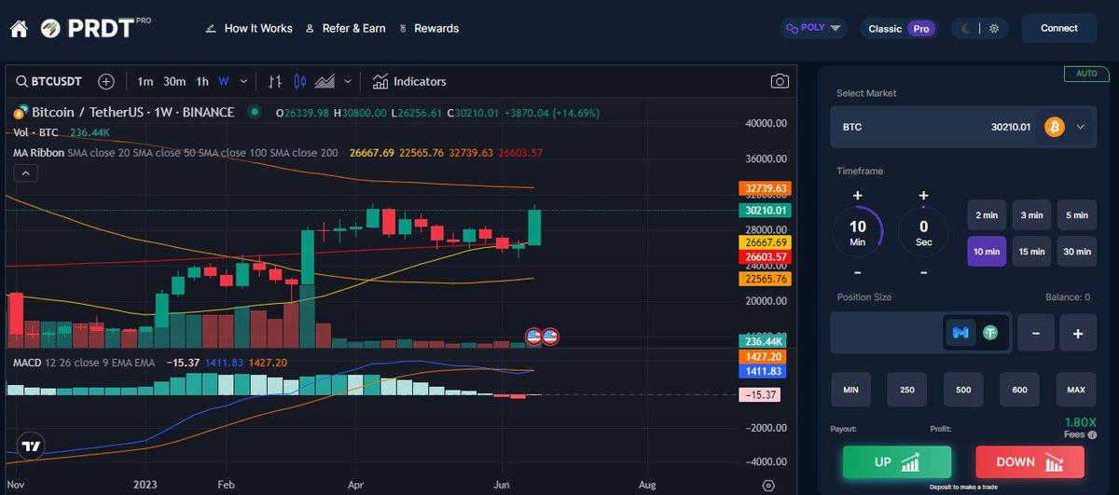The image size is (1119, 495).
Task: Open the POLY network dropdown
Action: tap(813, 28)
